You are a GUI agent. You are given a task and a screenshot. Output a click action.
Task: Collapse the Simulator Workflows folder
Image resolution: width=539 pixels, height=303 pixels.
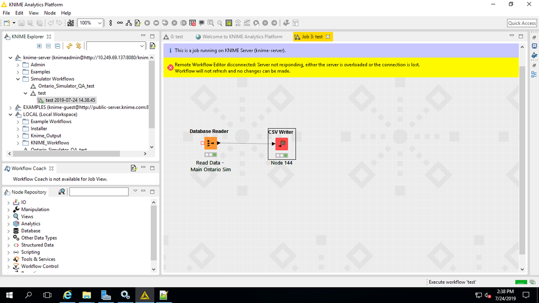[x=18, y=79]
